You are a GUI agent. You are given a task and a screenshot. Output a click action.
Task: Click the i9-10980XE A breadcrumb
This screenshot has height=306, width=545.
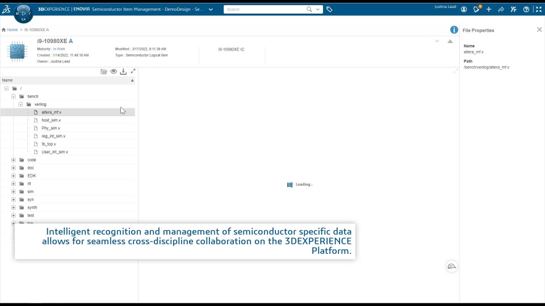tap(36, 30)
